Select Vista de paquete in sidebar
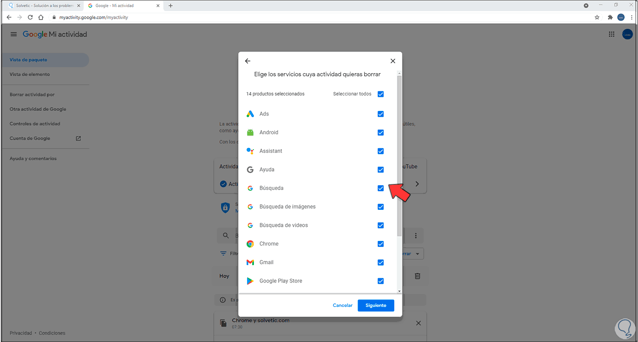 pos(45,60)
